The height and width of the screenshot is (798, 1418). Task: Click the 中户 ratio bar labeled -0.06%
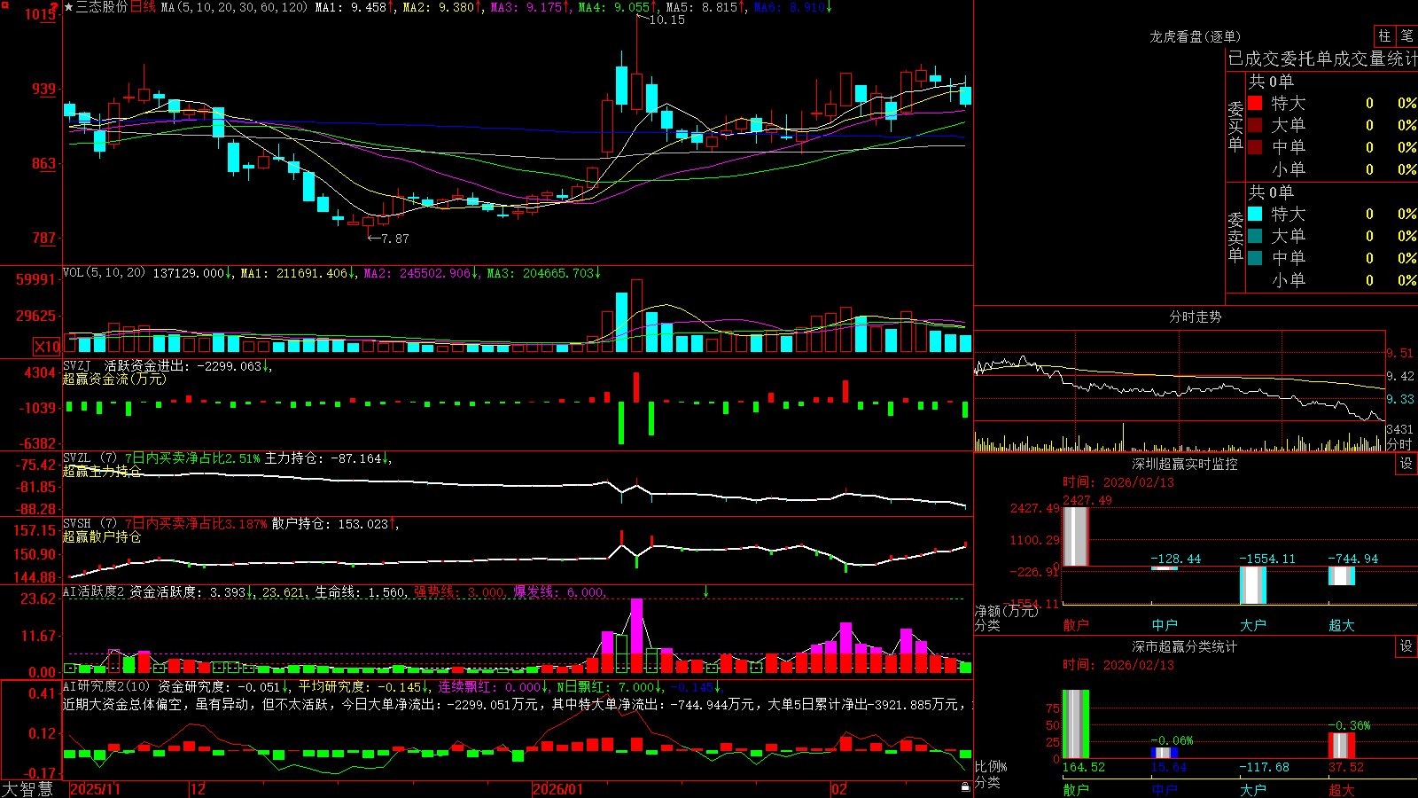(x=1164, y=753)
